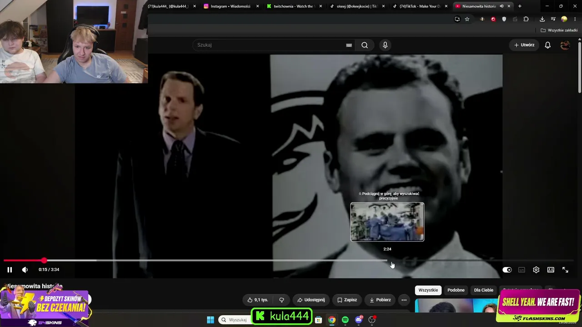Dislike the video with the thumbs-down icon
The width and height of the screenshot is (582, 327).
coord(281,300)
